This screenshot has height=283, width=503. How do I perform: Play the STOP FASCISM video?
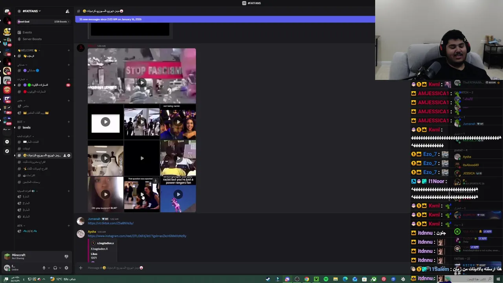[x=141, y=83]
